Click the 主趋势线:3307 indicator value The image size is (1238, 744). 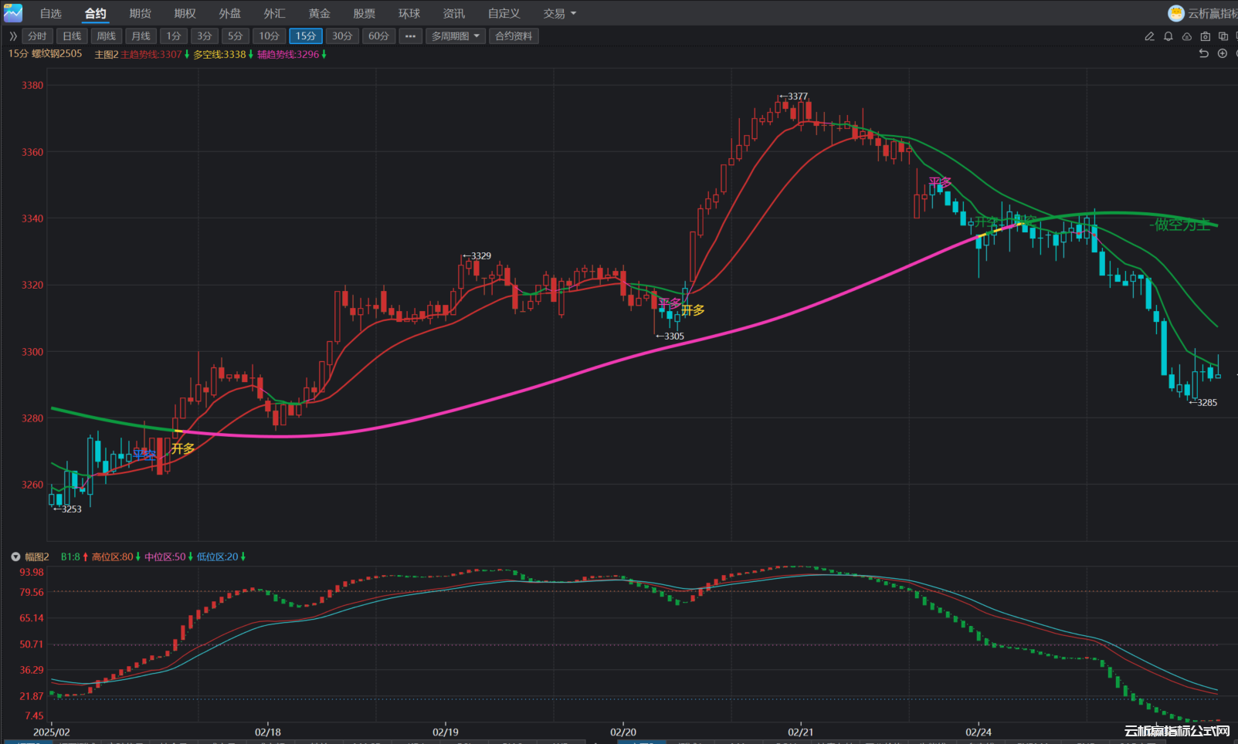151,55
